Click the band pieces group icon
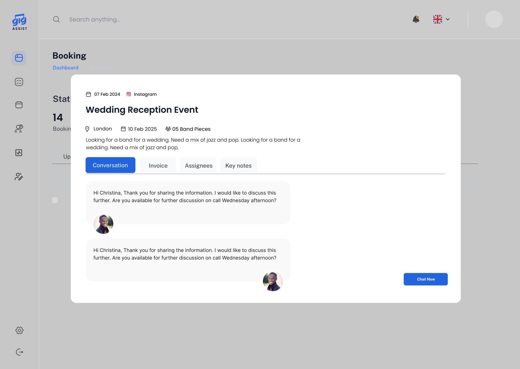The image size is (520, 369). (168, 129)
